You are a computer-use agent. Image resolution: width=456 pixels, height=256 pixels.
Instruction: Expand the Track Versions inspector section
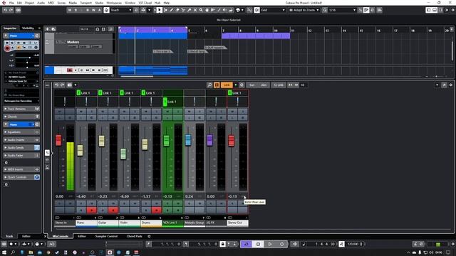click(x=21, y=109)
